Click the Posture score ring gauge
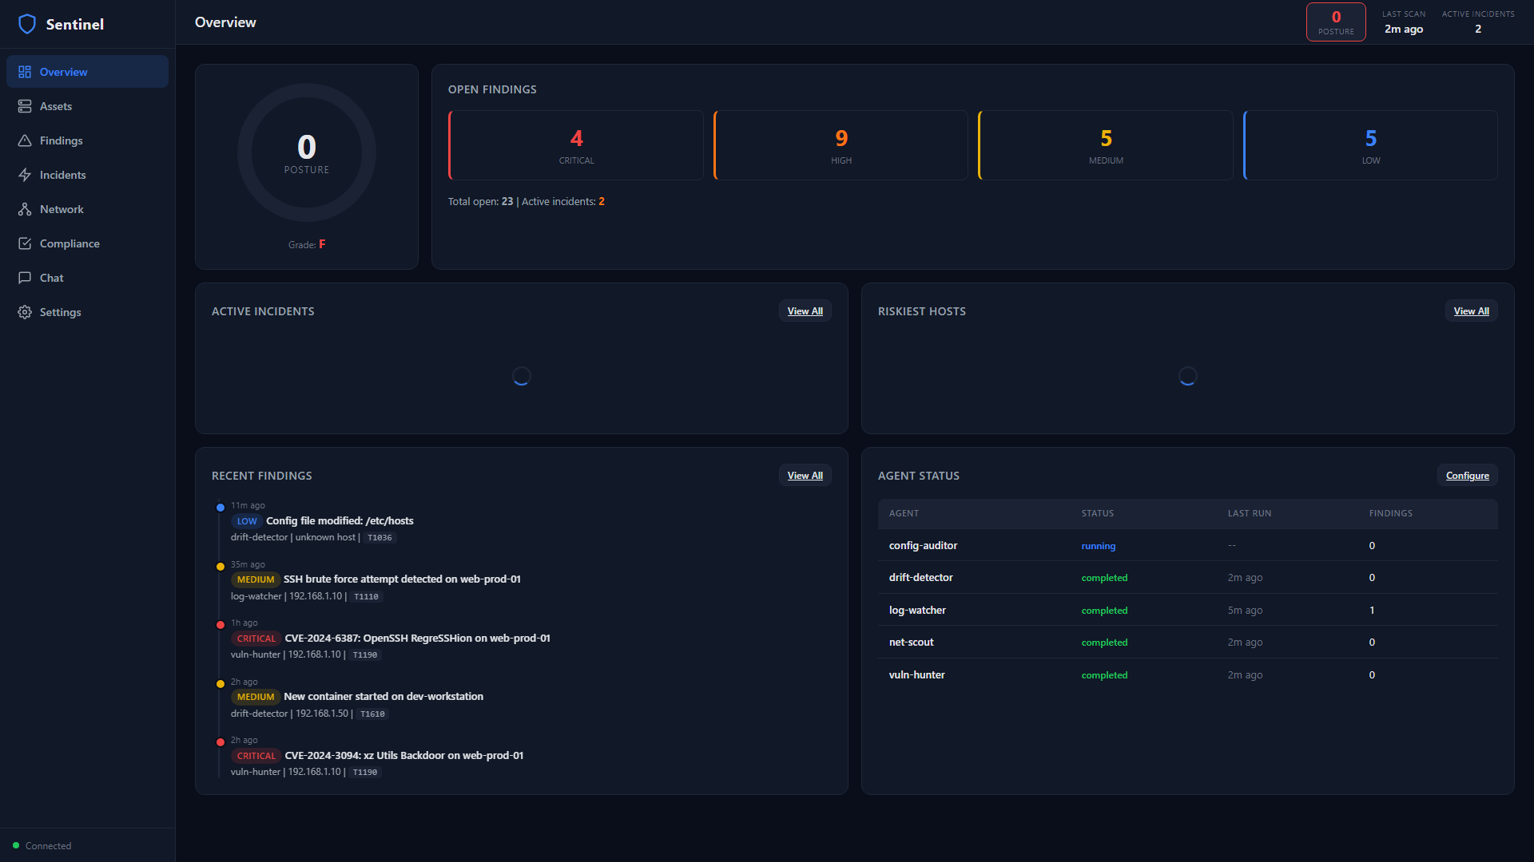Image resolution: width=1534 pixels, height=862 pixels. (x=306, y=152)
